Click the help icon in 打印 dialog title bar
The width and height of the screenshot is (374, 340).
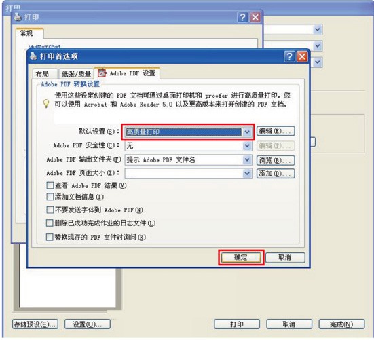pos(242,18)
